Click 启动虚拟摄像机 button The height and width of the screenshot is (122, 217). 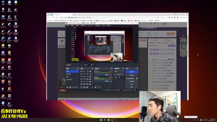130,79
